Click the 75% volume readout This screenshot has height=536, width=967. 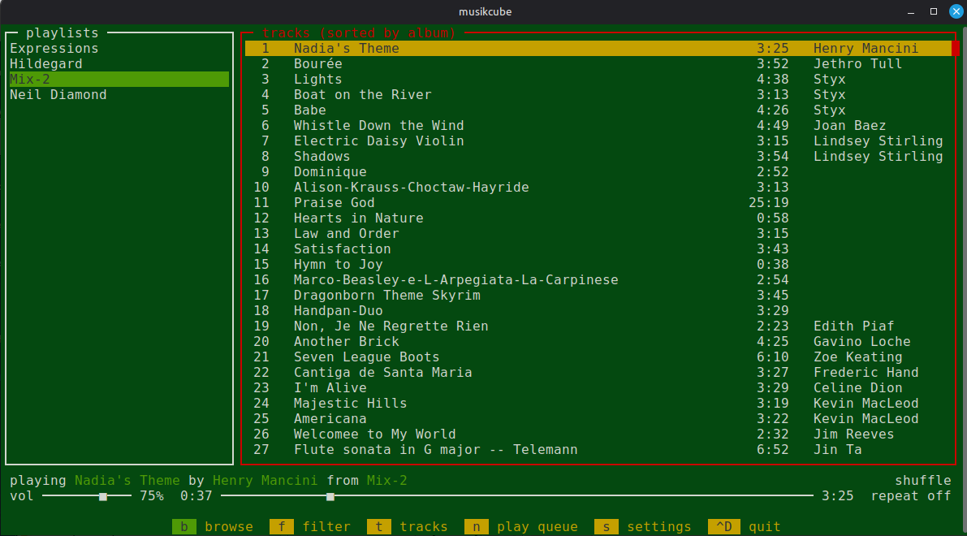coord(152,496)
